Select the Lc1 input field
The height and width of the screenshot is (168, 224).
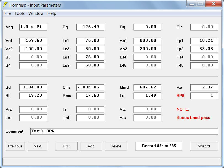(90, 41)
